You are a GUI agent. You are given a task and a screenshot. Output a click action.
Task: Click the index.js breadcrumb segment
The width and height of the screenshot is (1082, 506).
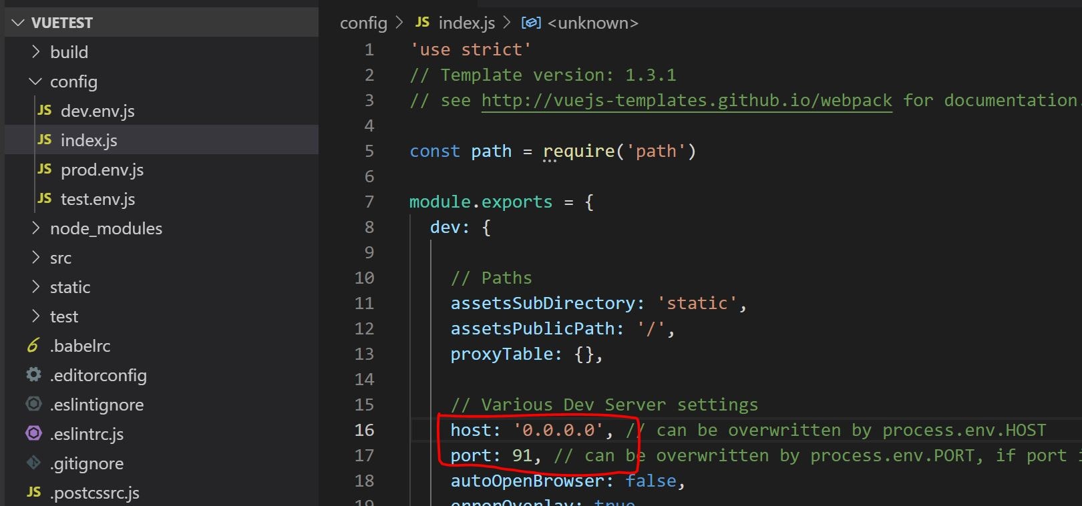coord(467,23)
